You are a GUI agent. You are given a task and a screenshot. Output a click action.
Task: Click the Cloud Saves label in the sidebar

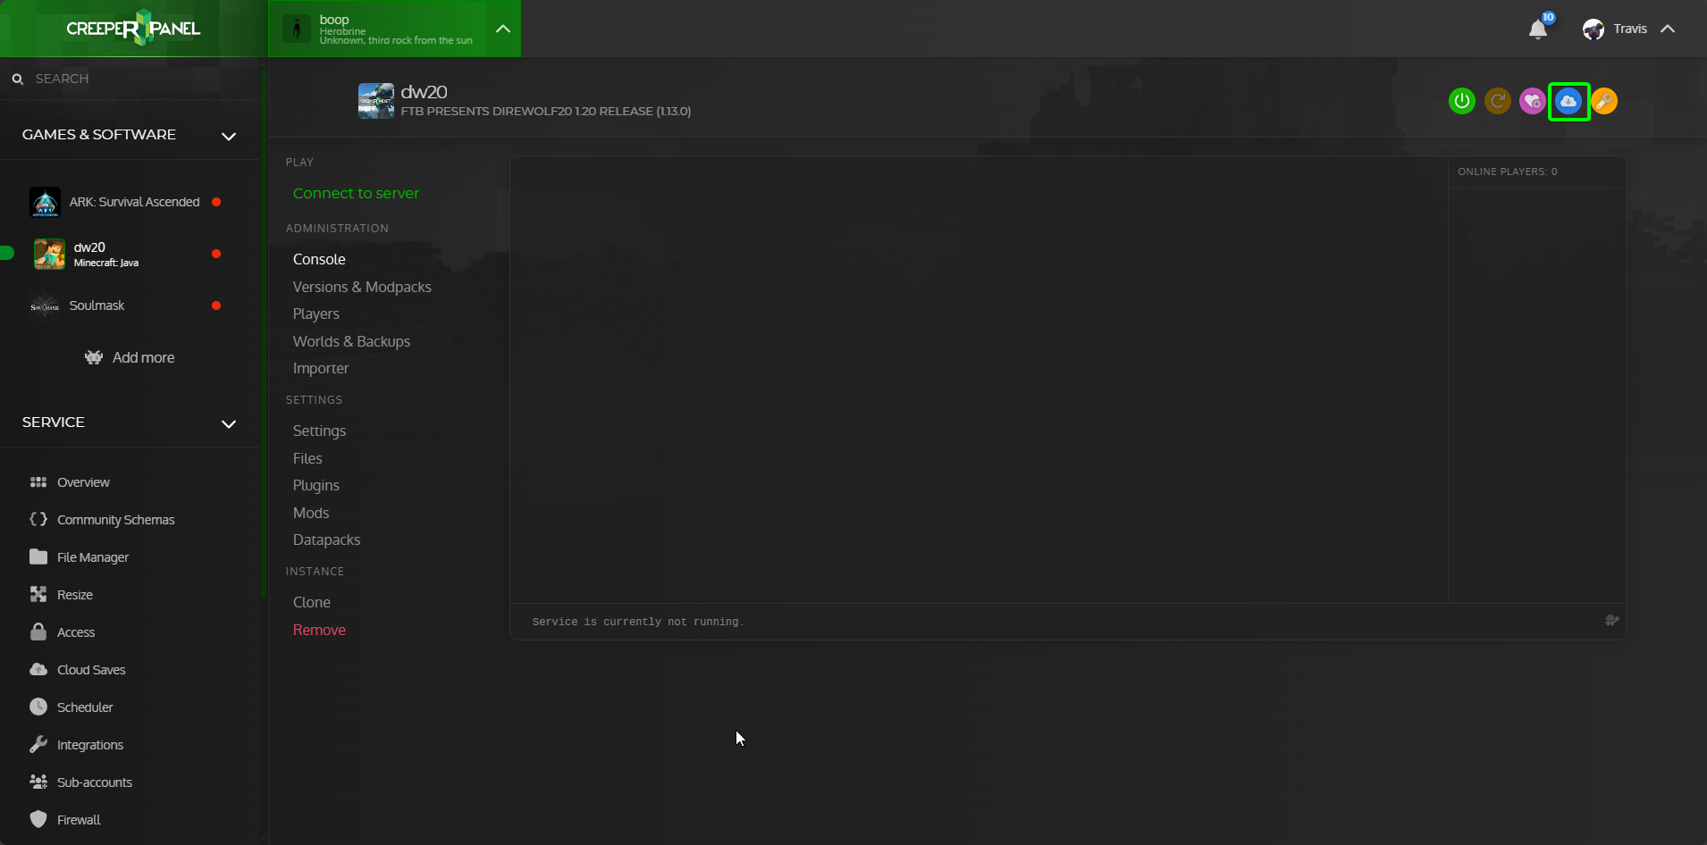[x=91, y=670]
